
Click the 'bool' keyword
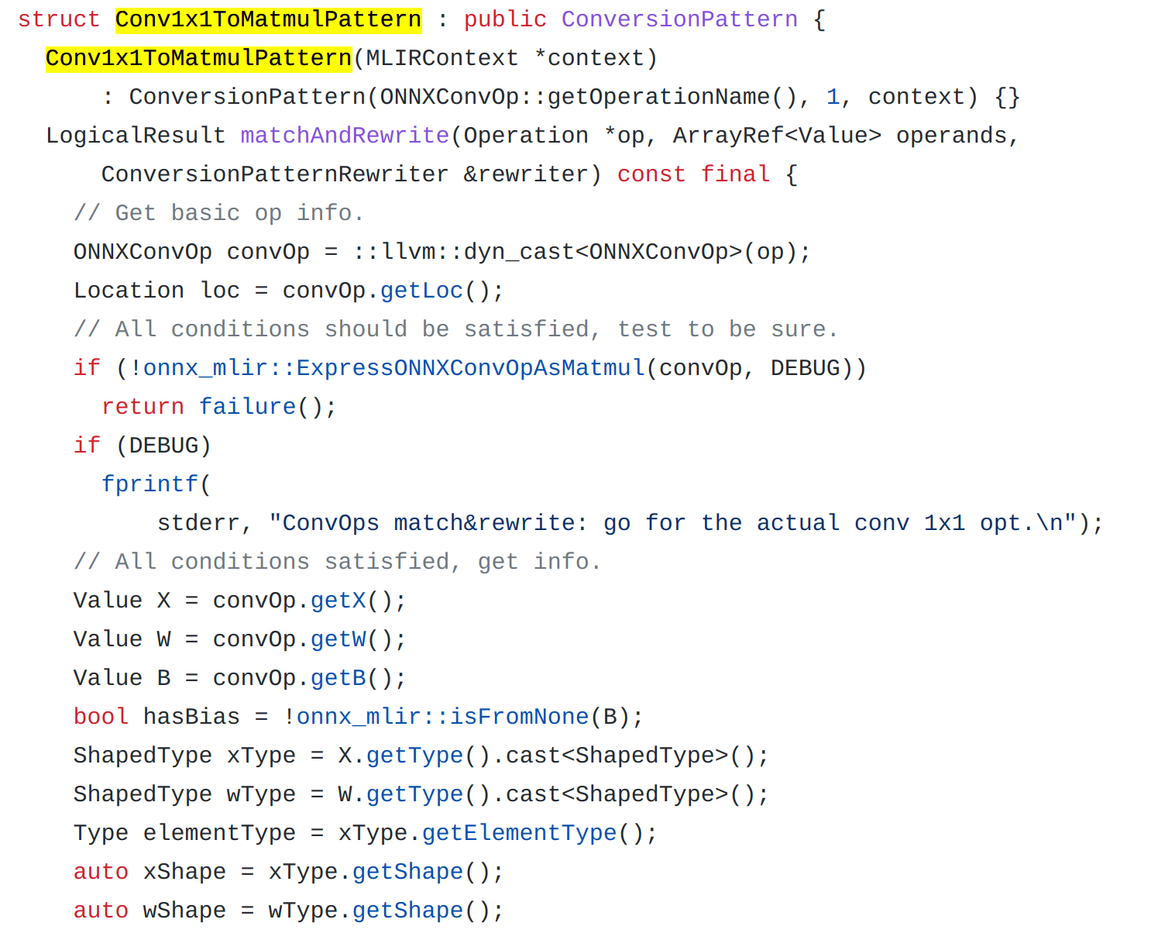[x=101, y=717]
